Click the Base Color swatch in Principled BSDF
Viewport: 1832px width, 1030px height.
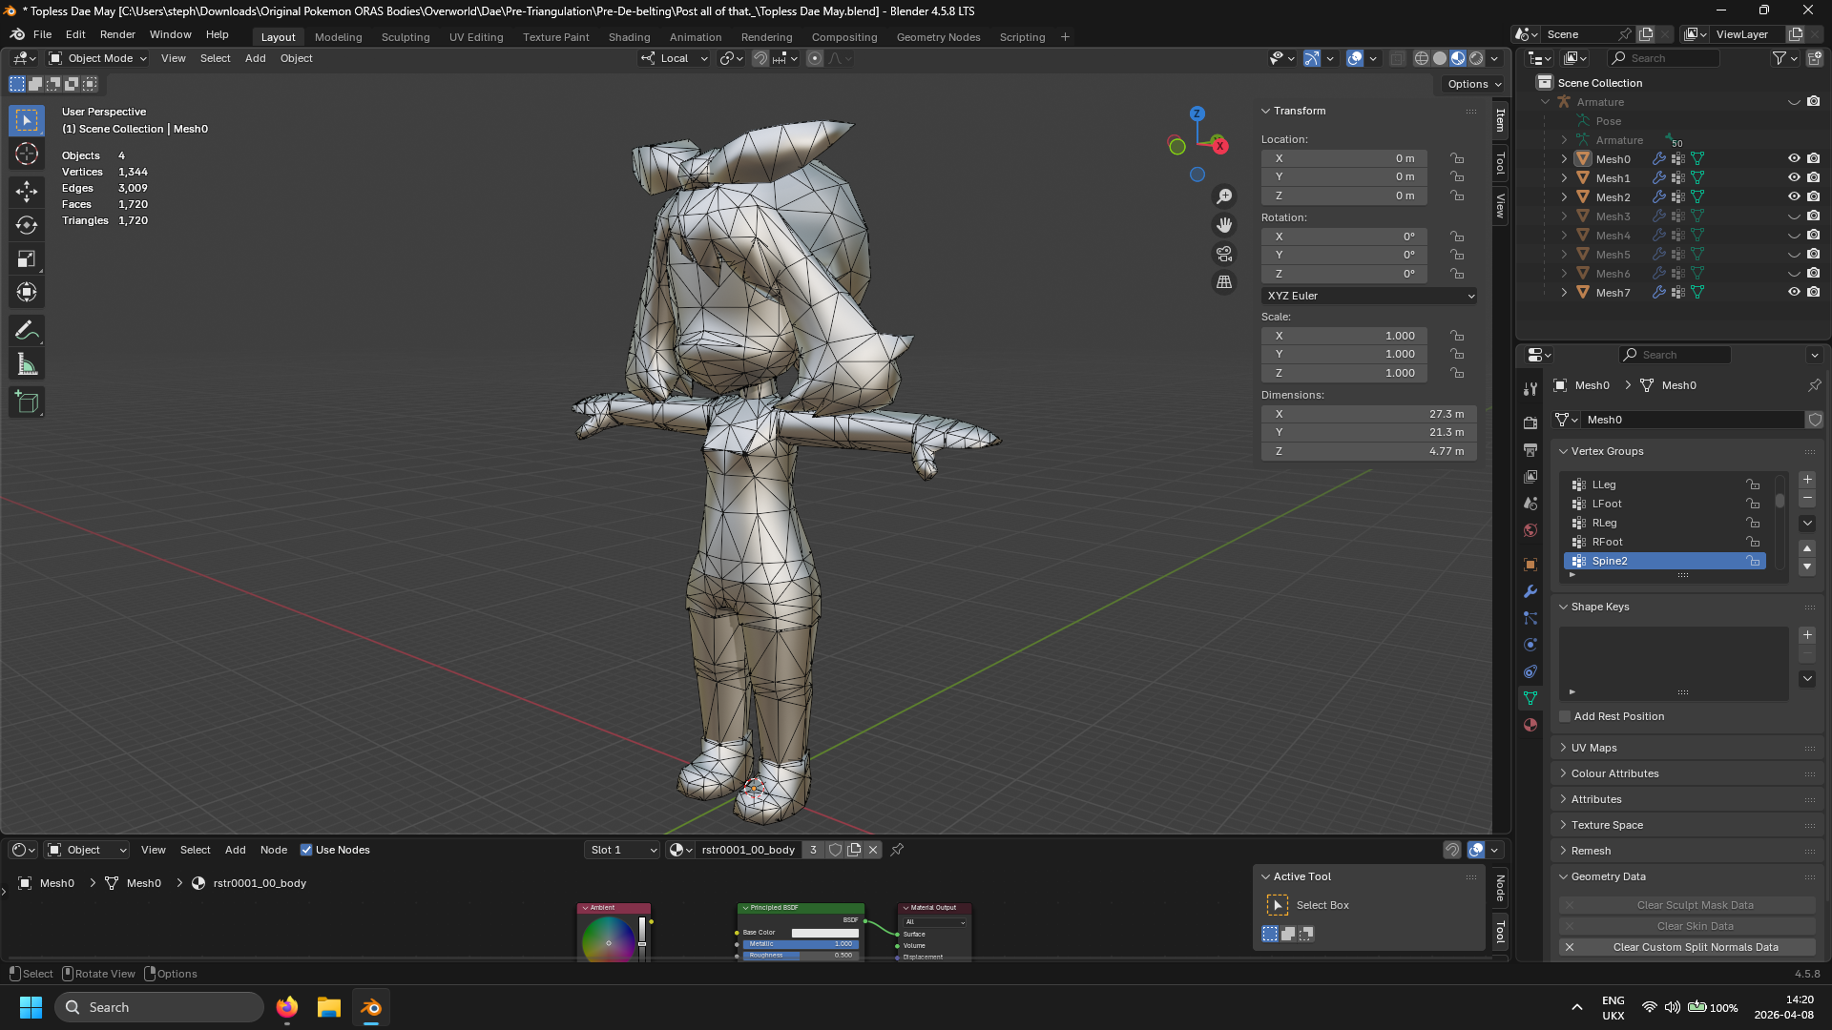pyautogui.click(x=824, y=933)
